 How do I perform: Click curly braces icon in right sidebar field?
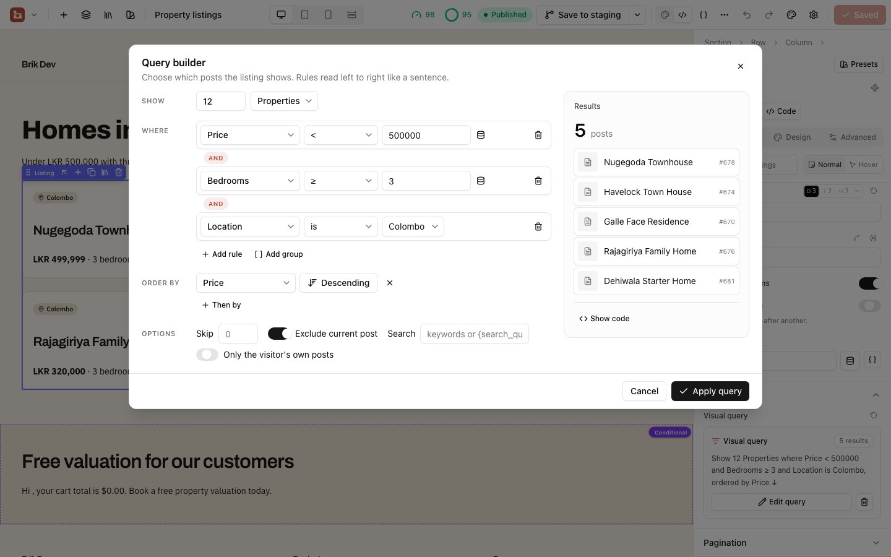tap(872, 360)
